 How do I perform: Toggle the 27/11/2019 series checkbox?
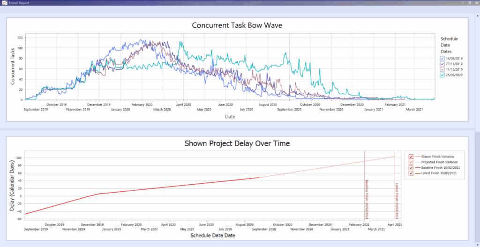point(442,64)
